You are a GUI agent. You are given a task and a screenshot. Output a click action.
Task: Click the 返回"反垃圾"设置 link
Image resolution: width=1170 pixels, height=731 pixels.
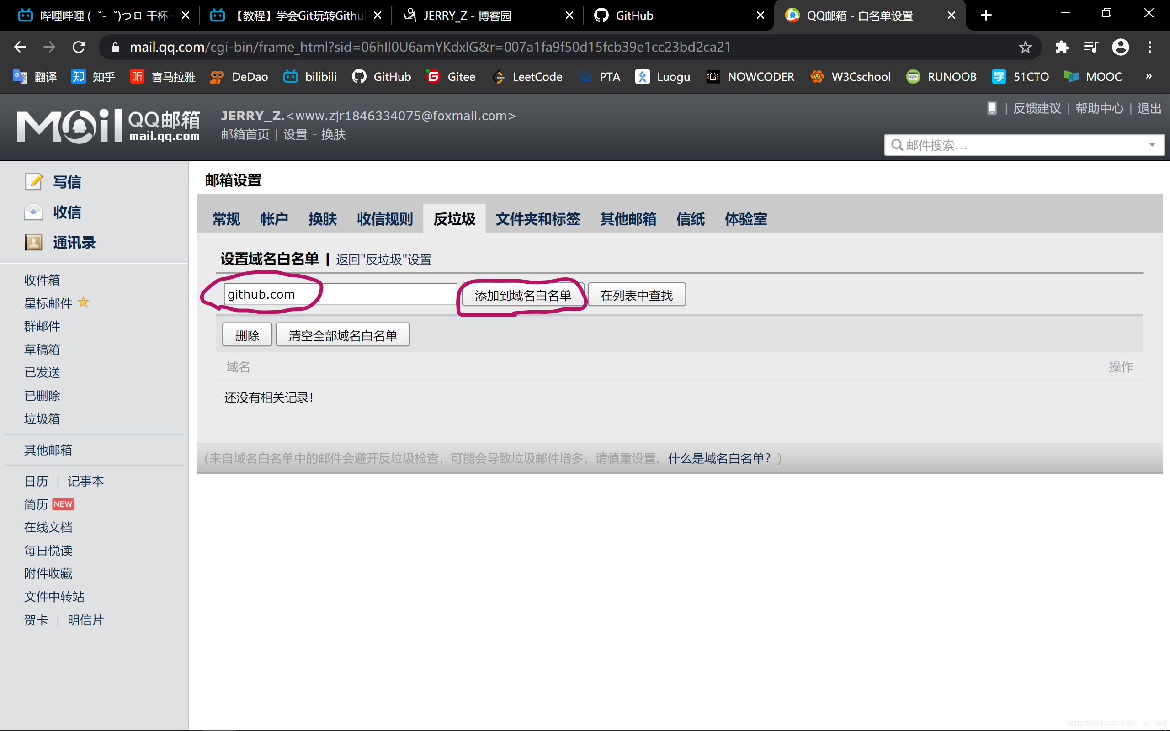[x=383, y=260]
